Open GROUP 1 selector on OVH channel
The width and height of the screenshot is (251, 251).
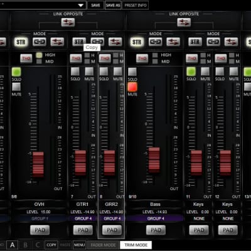coord(40,218)
